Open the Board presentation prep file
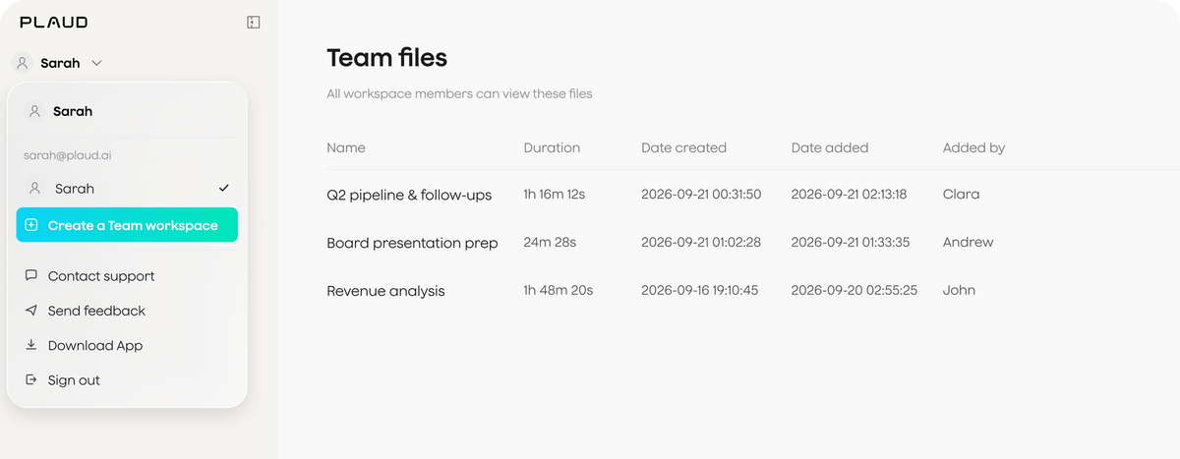 pos(412,243)
